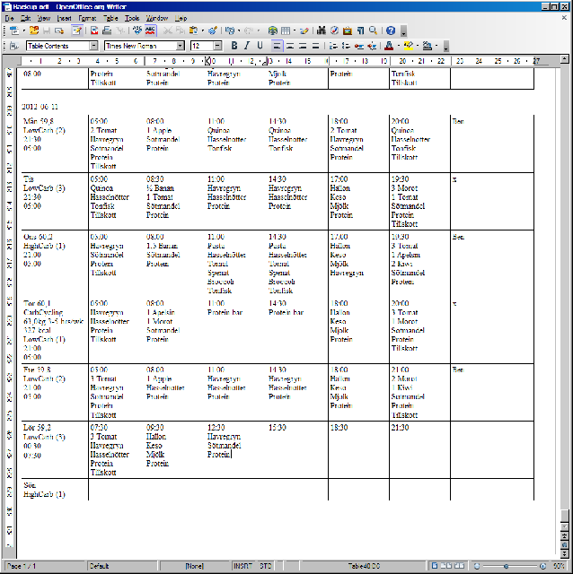The height and width of the screenshot is (574, 573).
Task: Toggle nonprinting characters pilcrow icon
Action: [x=360, y=30]
